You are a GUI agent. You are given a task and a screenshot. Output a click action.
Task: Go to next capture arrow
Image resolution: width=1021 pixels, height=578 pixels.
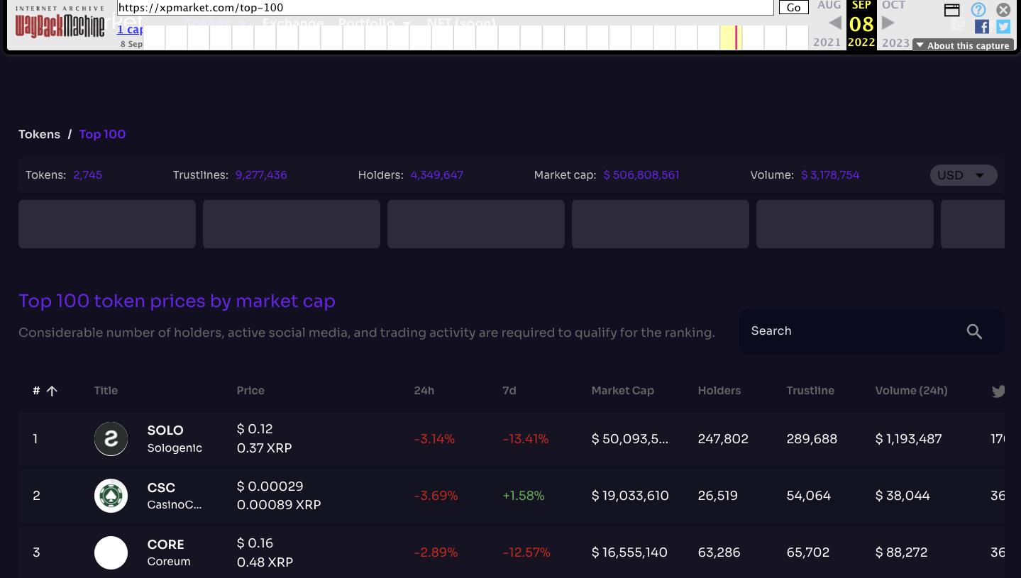pyautogui.click(x=888, y=23)
